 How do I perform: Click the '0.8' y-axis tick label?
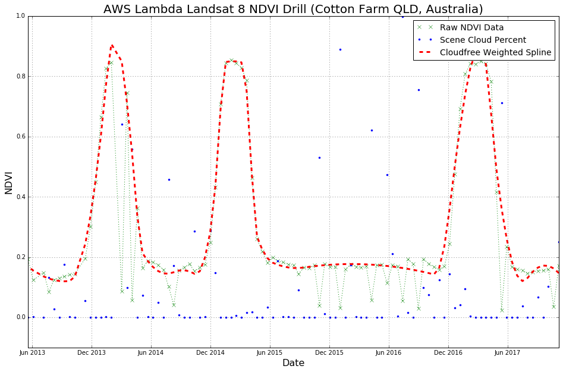pyautogui.click(x=20, y=77)
